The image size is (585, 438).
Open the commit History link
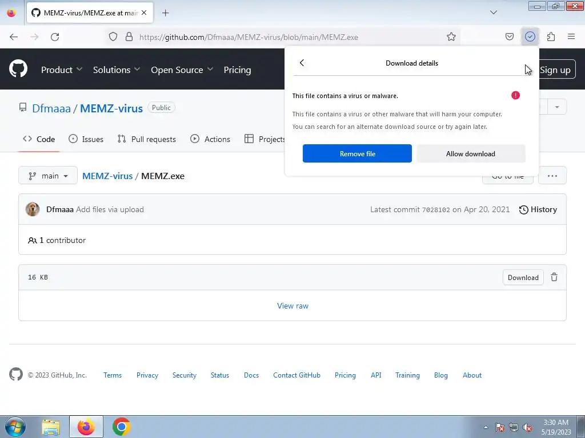point(538,209)
